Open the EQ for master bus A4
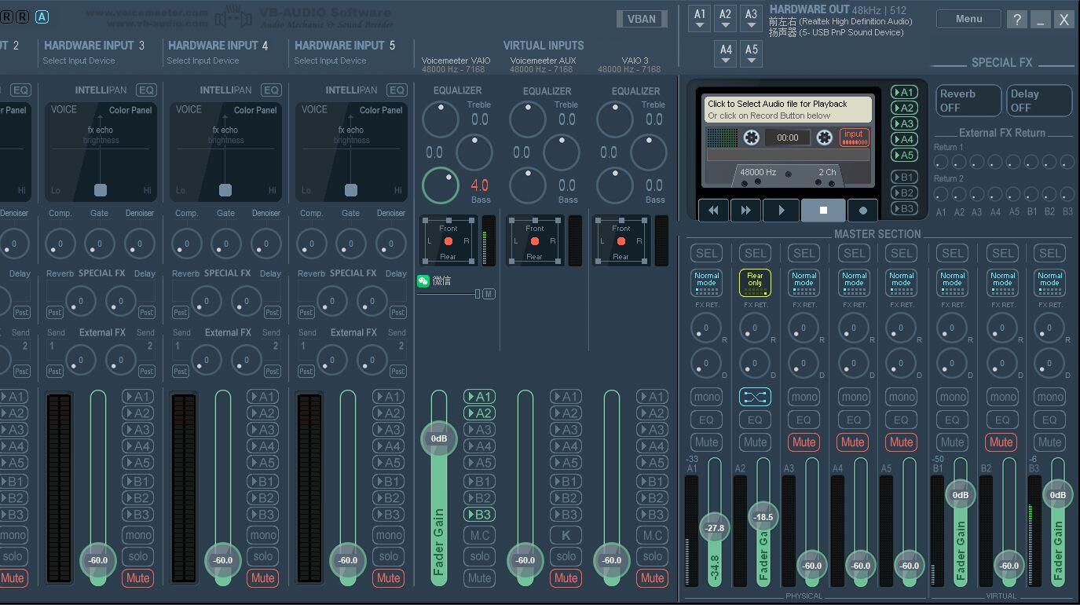Viewport: 1080px width, 605px height. [x=854, y=420]
